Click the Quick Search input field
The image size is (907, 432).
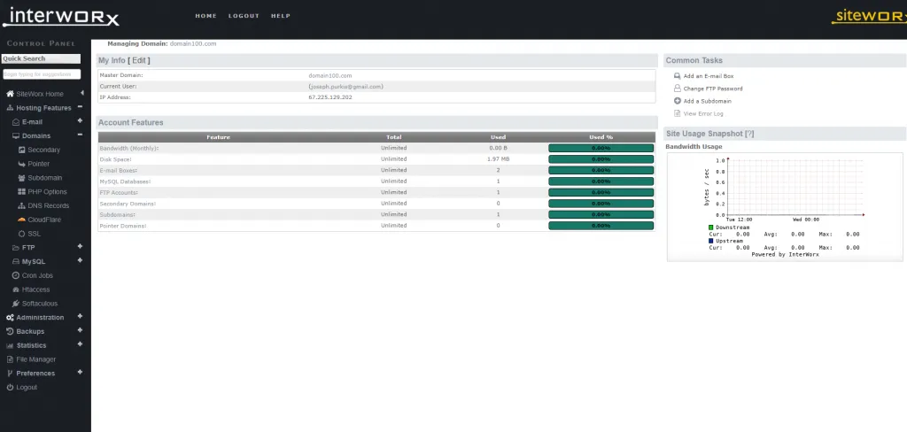pyautogui.click(x=41, y=75)
